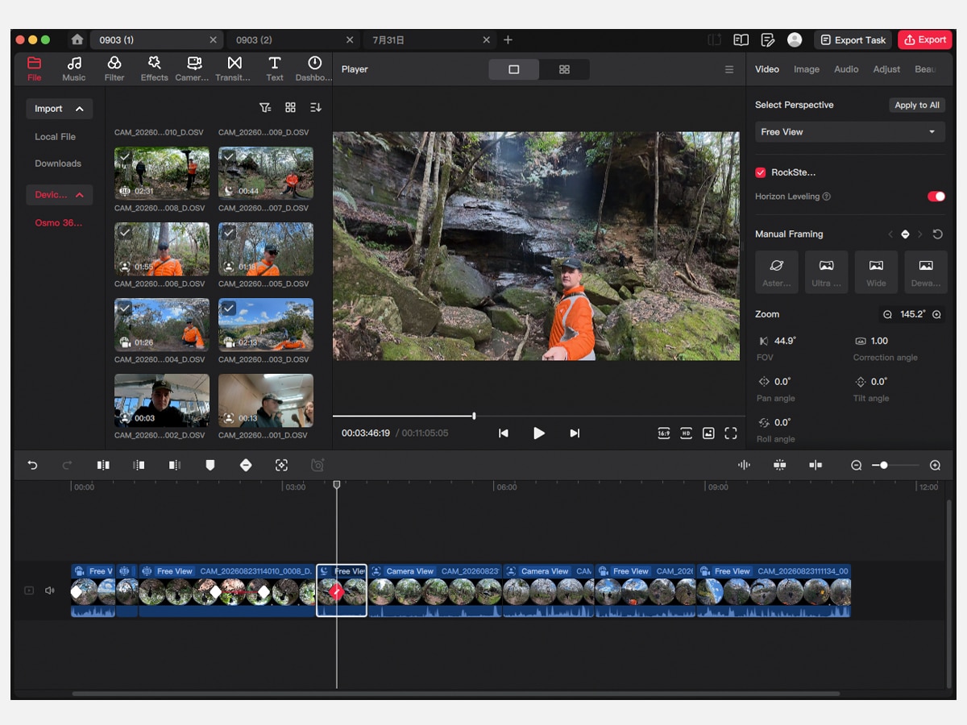
Task: Open Horizon Leveling help icon
Action: (x=827, y=197)
